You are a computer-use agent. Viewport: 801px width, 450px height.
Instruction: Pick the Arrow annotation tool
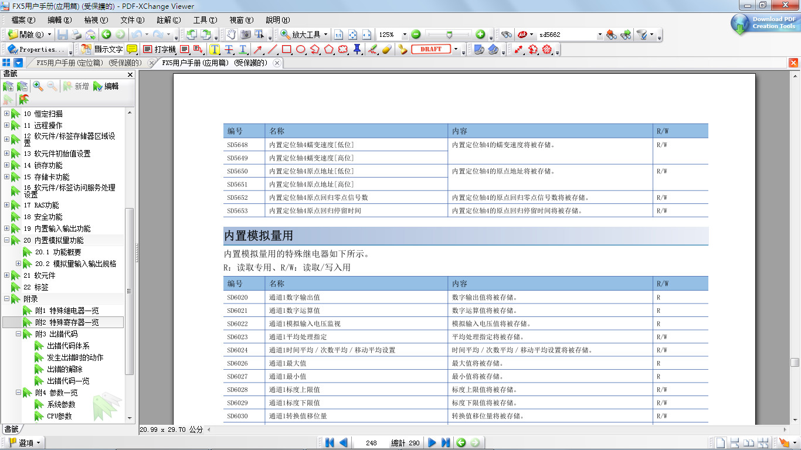(x=257, y=50)
